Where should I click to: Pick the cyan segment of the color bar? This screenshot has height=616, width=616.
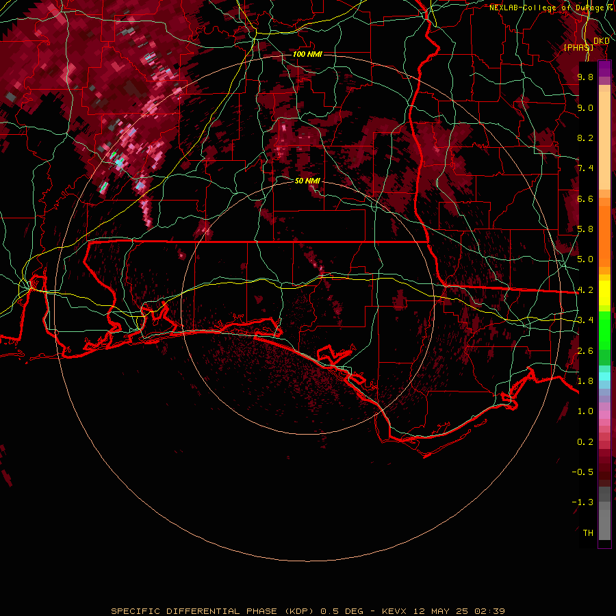tap(604, 376)
